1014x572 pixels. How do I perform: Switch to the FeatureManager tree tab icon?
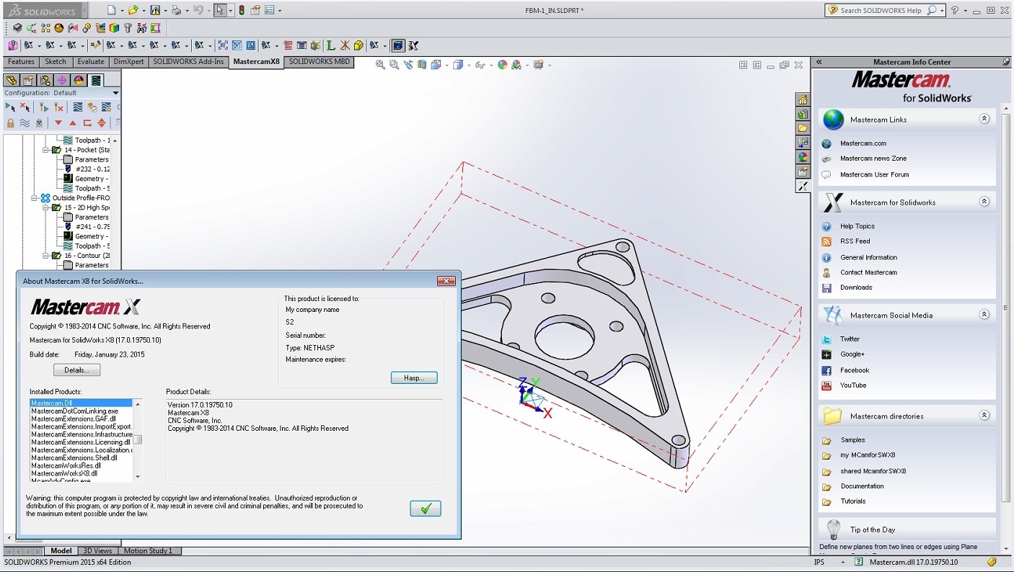[x=11, y=80]
